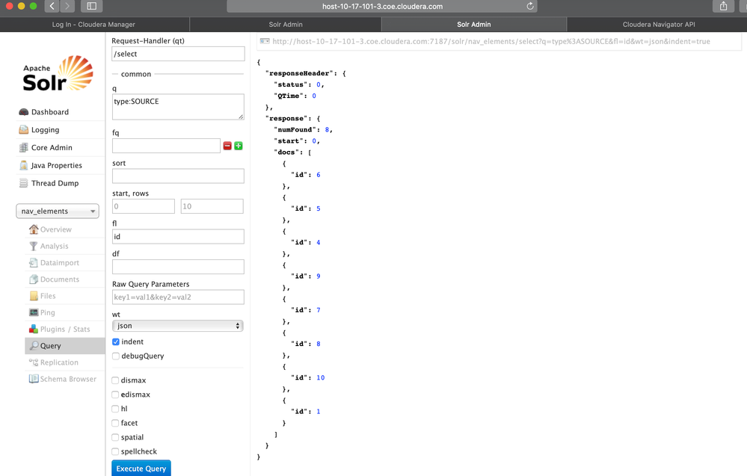Enable the spatial checkbox

pyautogui.click(x=115, y=437)
